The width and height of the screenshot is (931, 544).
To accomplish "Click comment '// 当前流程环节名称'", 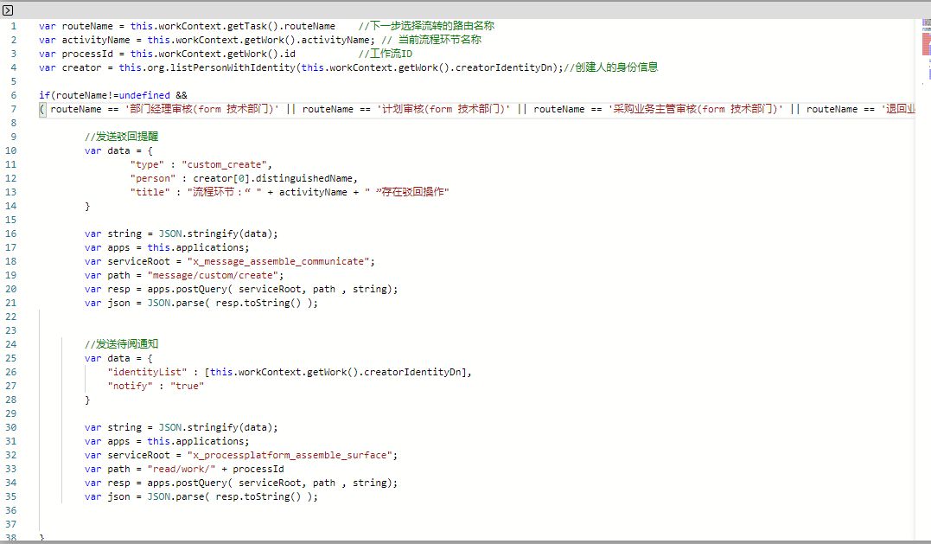I will click(431, 40).
